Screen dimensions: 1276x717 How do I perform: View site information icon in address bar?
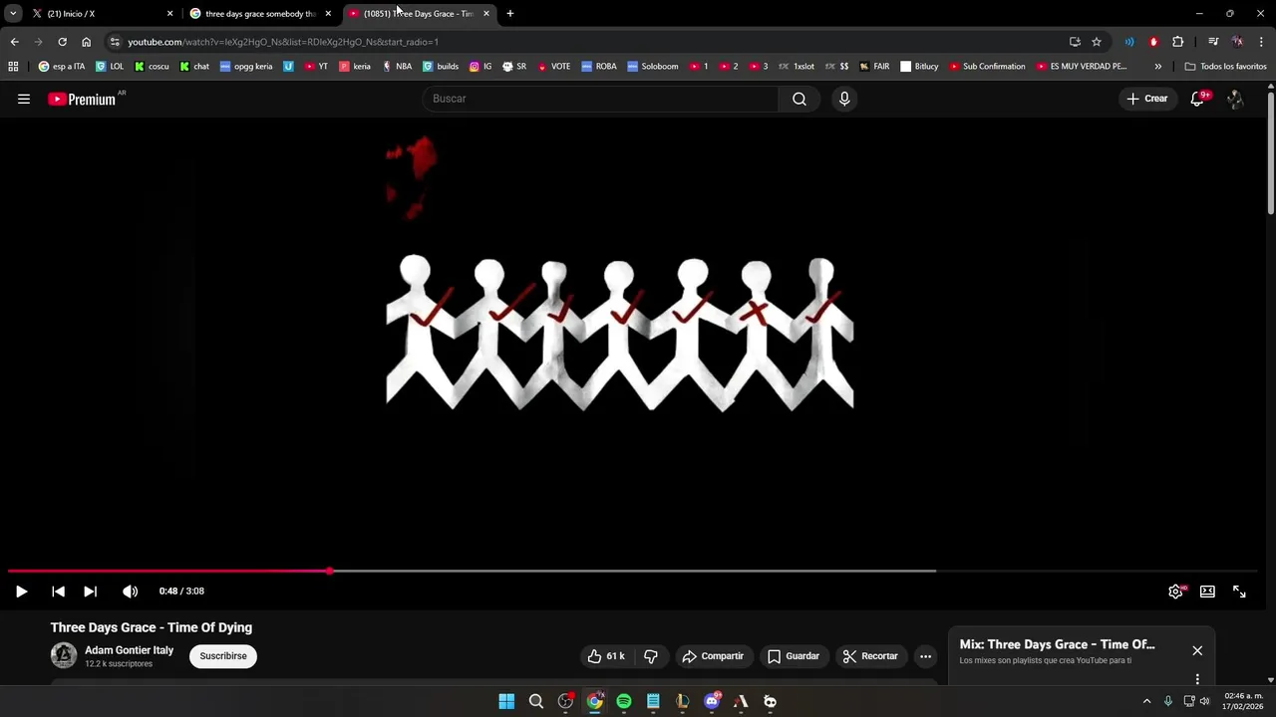point(115,42)
